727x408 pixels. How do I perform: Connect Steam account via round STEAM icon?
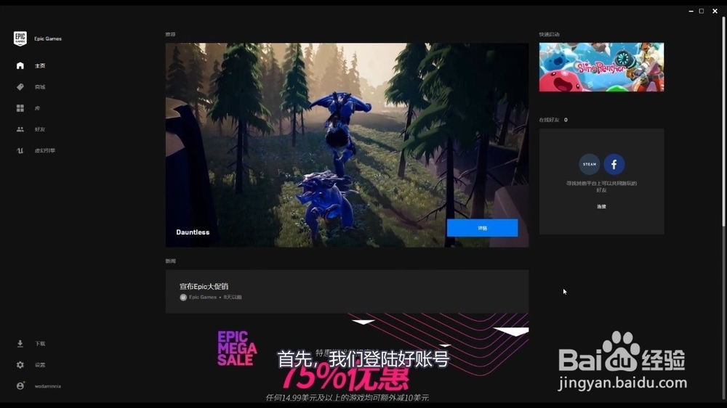[x=590, y=164]
